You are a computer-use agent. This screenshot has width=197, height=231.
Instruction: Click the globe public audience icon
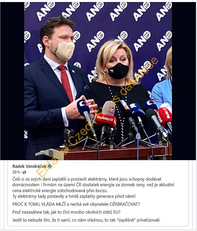[24, 172]
